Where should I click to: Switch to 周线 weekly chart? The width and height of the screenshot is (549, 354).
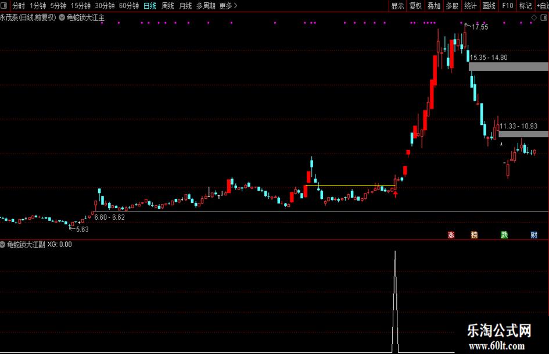[168, 6]
